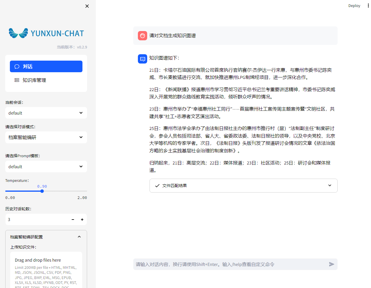Expand the 文件匹配结果 section

click(243, 186)
